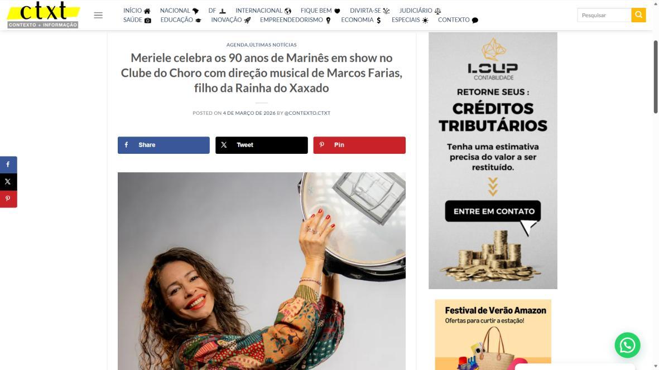
Task: Open the hamburger menu icon
Action: point(98,15)
